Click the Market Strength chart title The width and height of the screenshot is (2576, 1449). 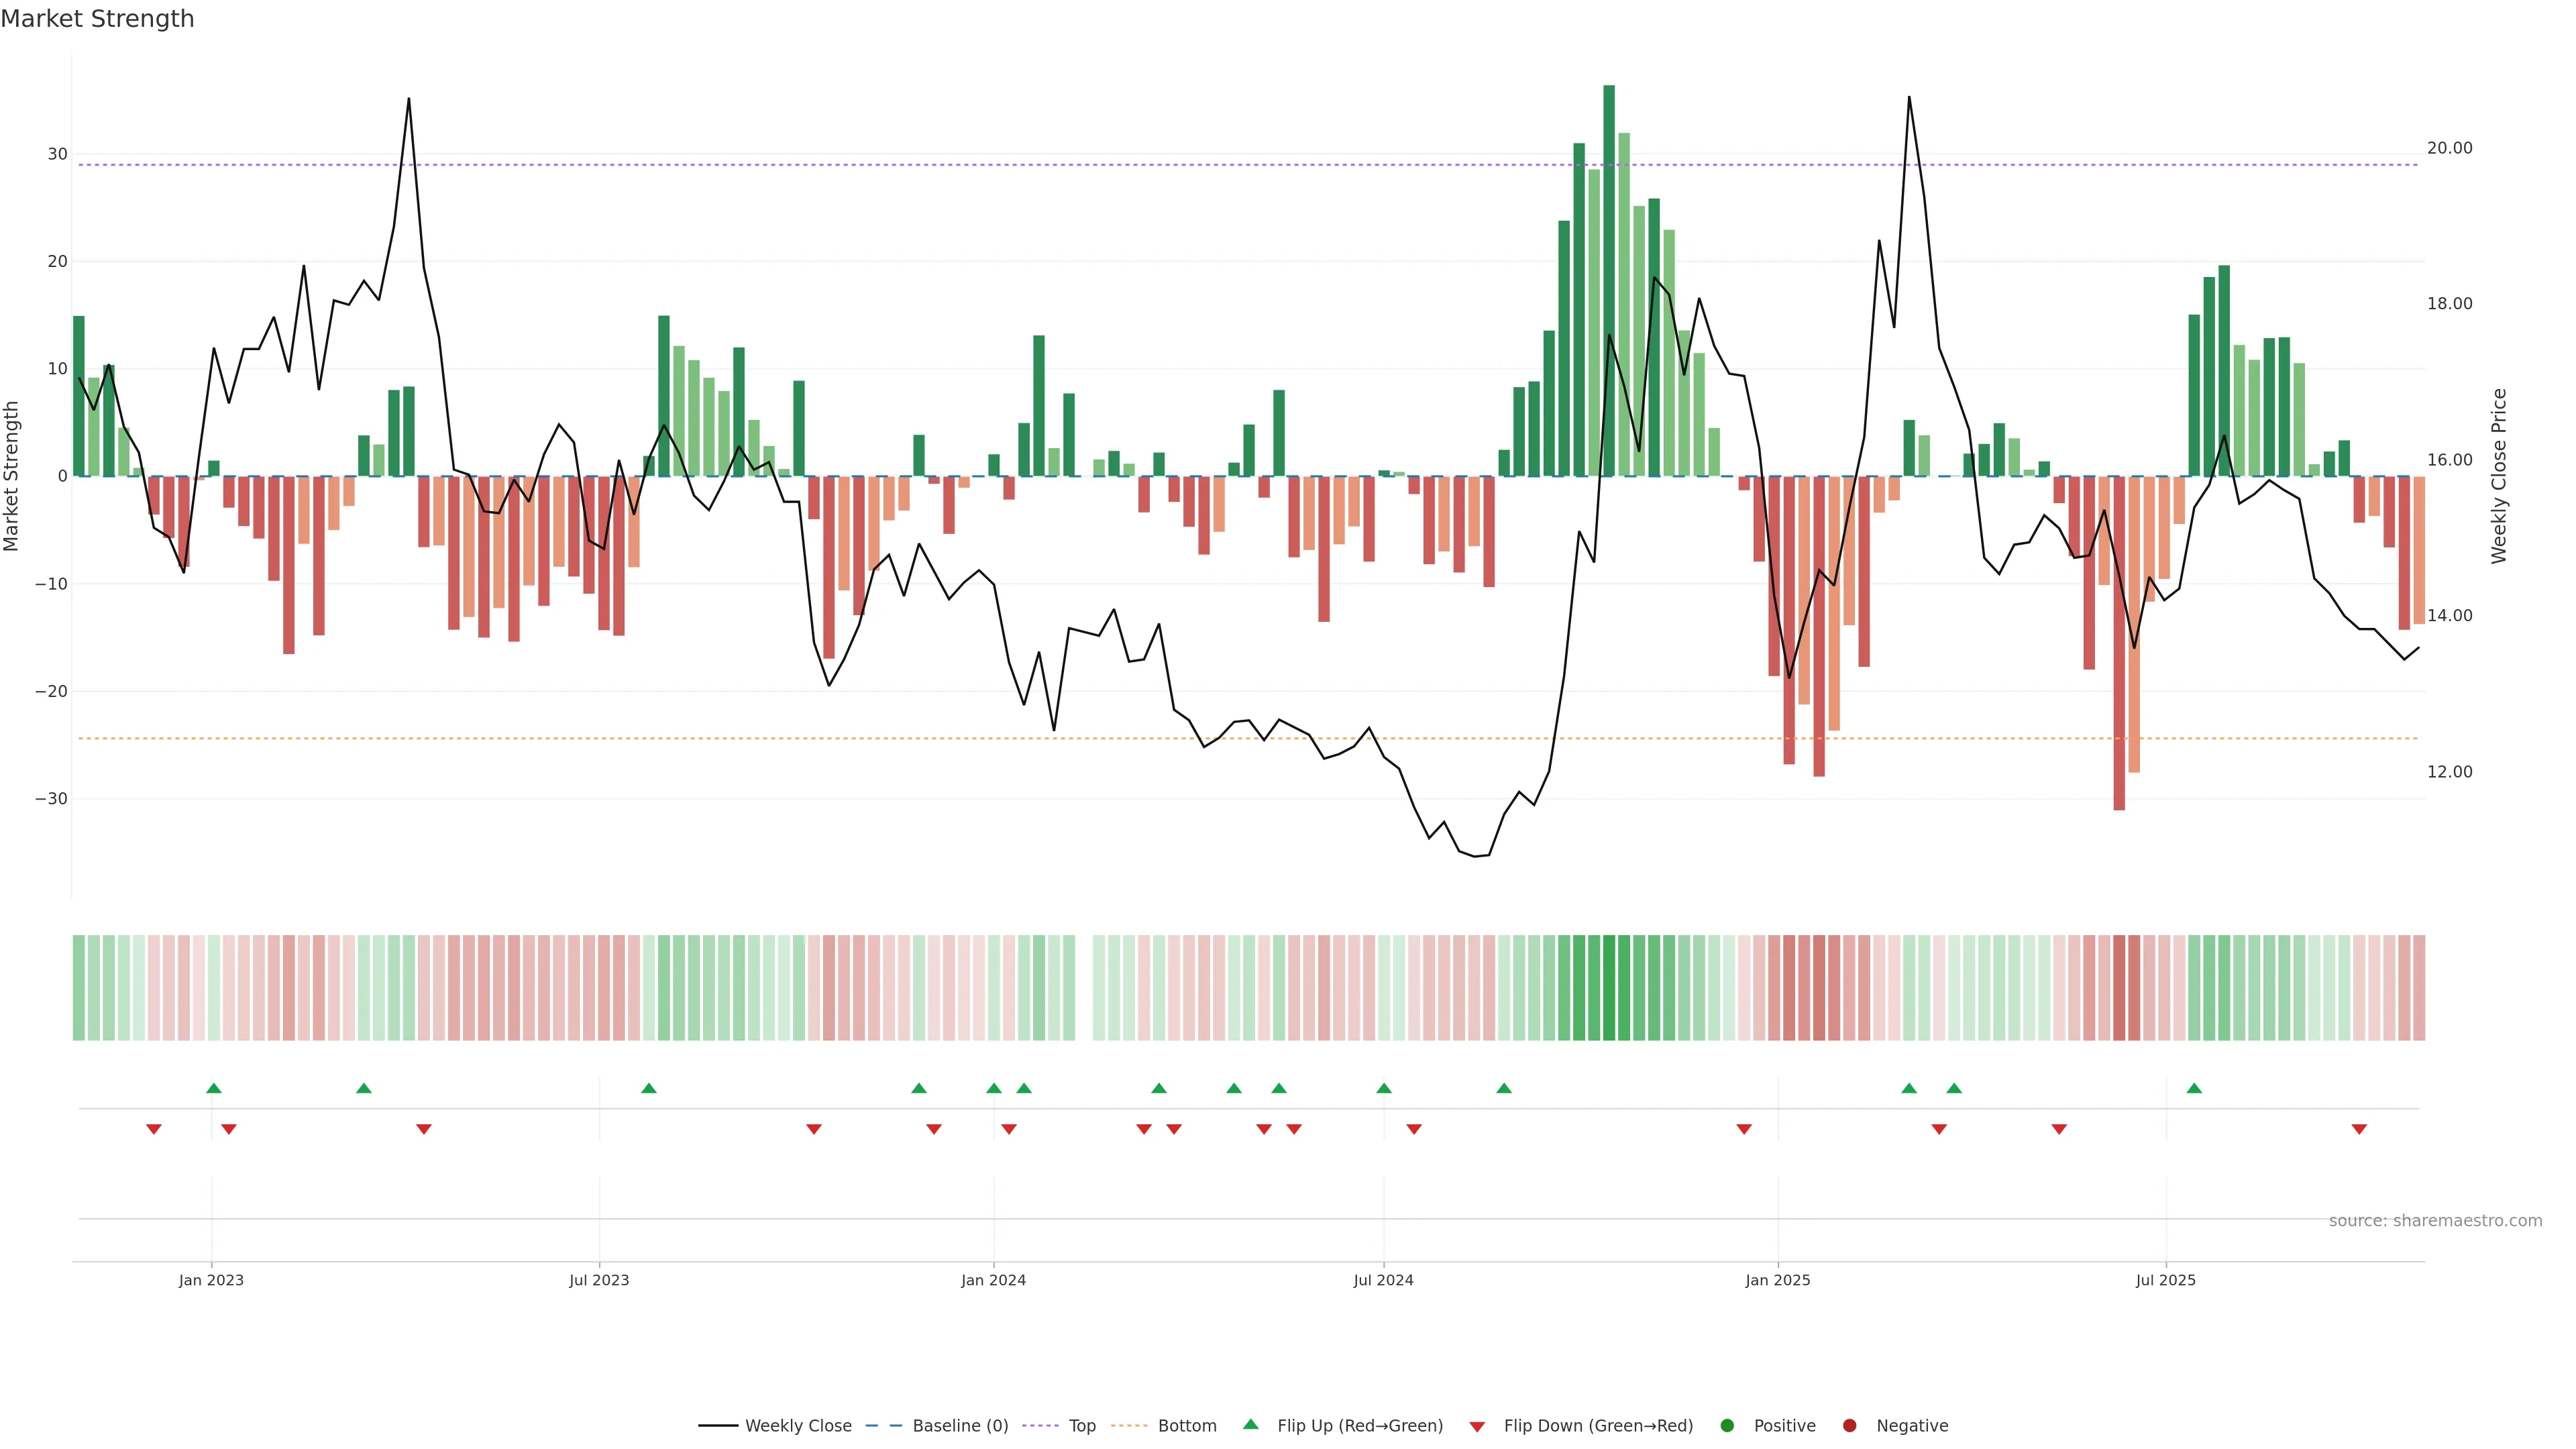point(97,19)
